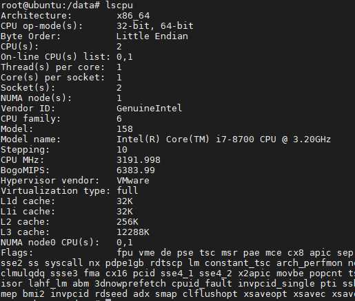
Task: Click the Stepping value 10
Action: [122, 150]
